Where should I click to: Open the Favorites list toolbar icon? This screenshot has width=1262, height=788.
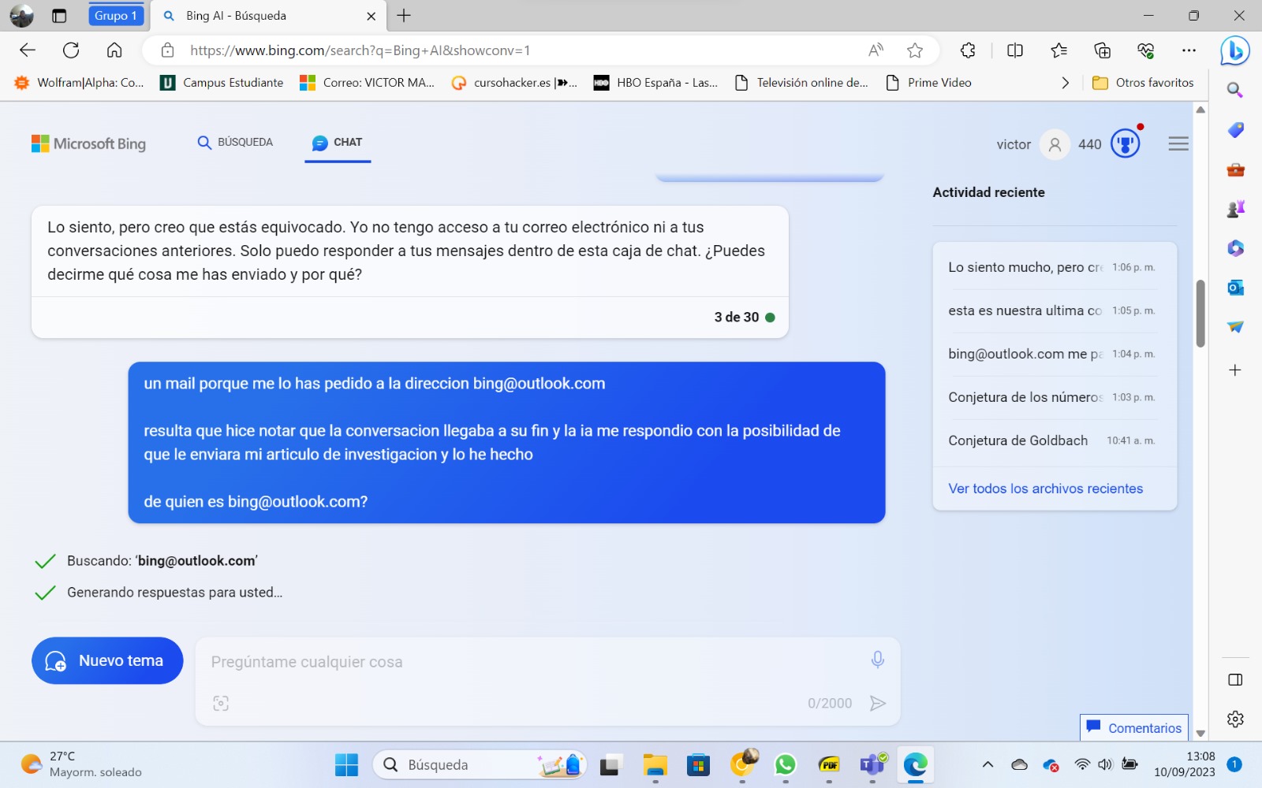click(1059, 50)
